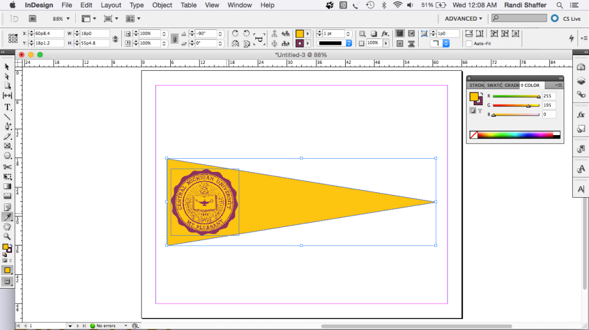
Task: Click the CS Live button
Action: pyautogui.click(x=566, y=18)
